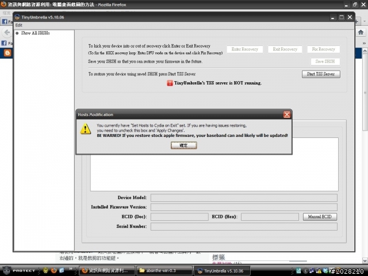Click the Firefox back arrow button
Image resolution: width=368 pixels, height=276 pixels.
(x=7, y=32)
